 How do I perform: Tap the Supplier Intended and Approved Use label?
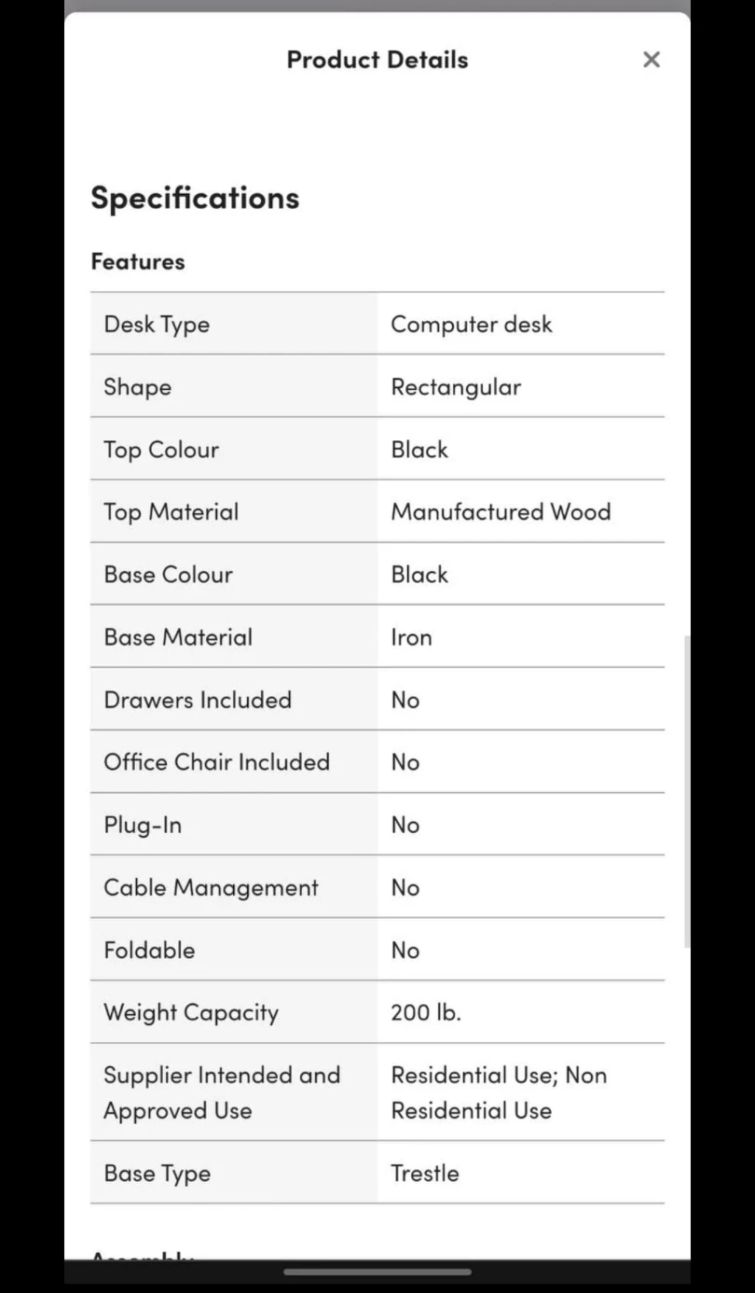[x=222, y=1092]
